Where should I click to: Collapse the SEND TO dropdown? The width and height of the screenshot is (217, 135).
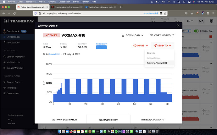(x=163, y=45)
